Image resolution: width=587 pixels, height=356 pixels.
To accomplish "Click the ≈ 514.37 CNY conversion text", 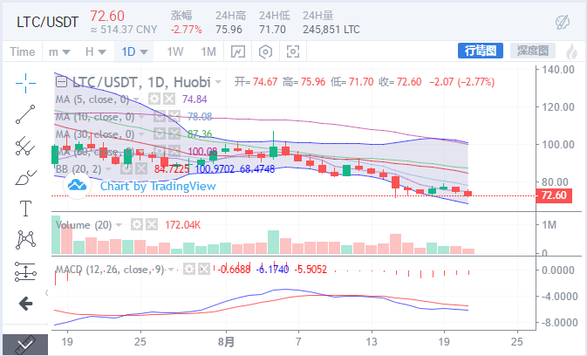I will tap(124, 30).
